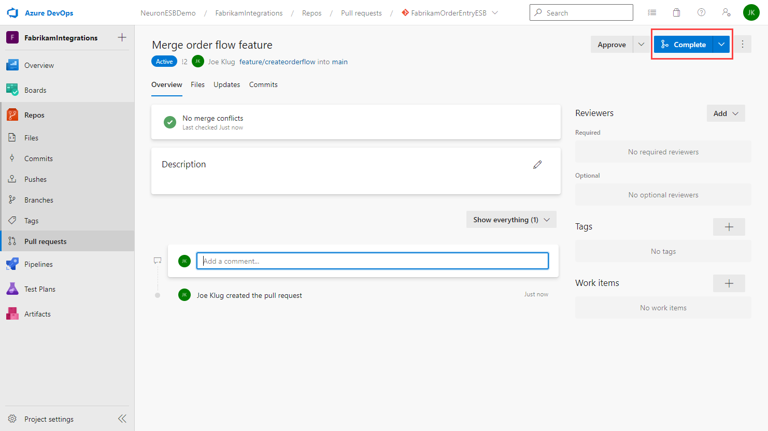Click FabrikamIntegrations in the breadcrumb
This screenshot has height=431, width=768.
point(249,13)
